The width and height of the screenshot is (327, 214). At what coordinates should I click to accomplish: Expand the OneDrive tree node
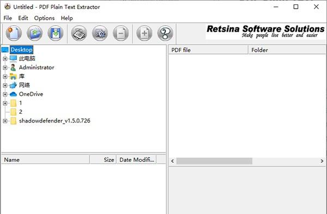[5, 94]
